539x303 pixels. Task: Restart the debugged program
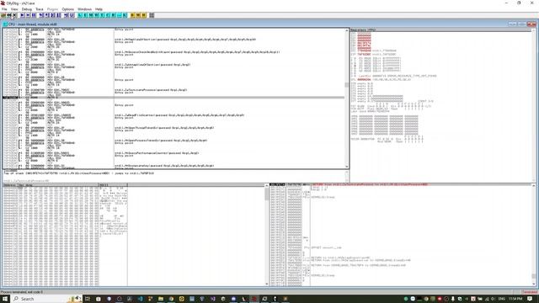[x=9, y=15]
